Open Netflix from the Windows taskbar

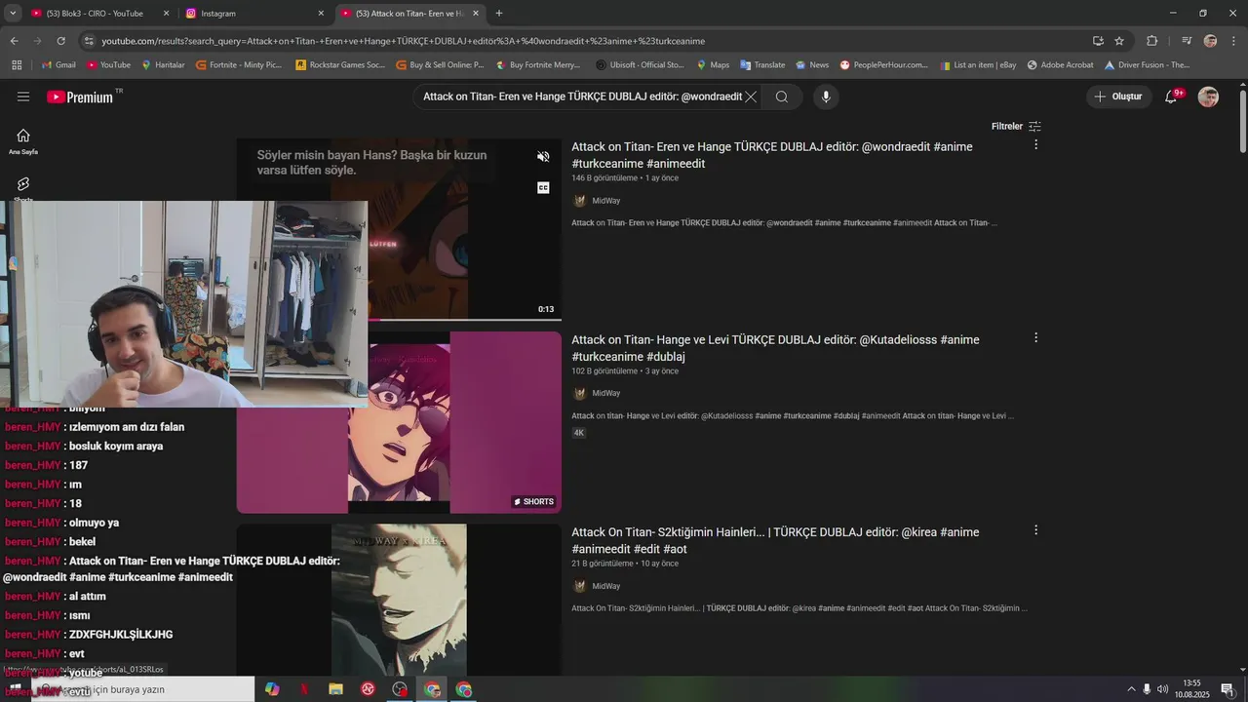(x=304, y=689)
